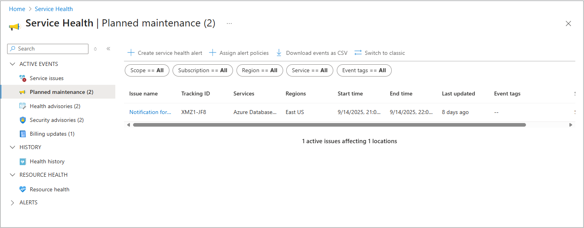Click the Resource health heartbeat icon
Image resolution: width=584 pixels, height=228 pixels.
(x=23, y=189)
